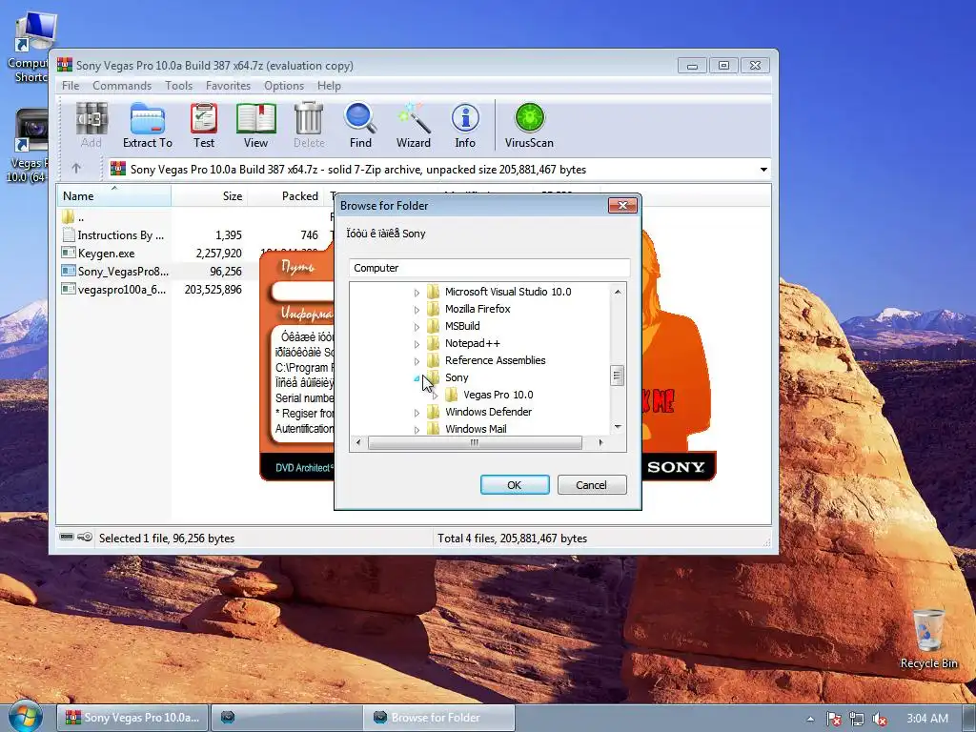The image size is (976, 732).
Task: Go up one level with up arrow
Action: pos(76,168)
